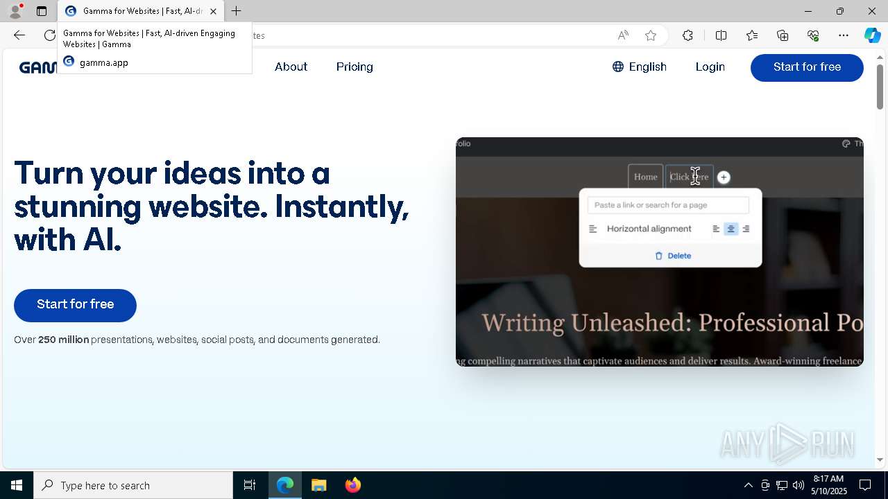Close the Gamma for Websites tab

pos(213,11)
